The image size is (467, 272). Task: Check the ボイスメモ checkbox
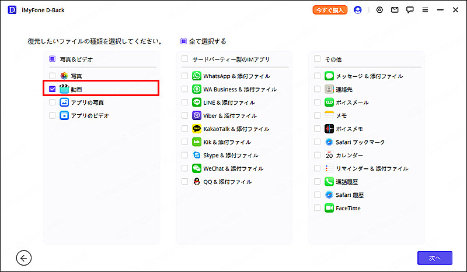point(317,129)
